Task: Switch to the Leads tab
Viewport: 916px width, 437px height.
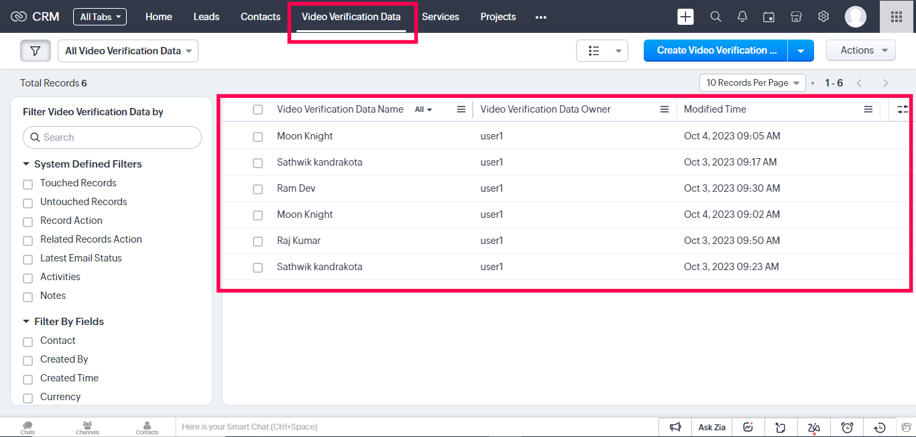Action: click(207, 17)
